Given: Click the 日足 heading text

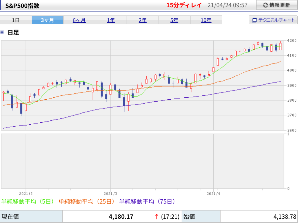Looking at the screenshot, I should pos(13,33).
